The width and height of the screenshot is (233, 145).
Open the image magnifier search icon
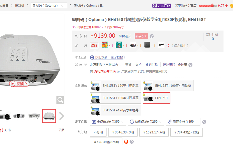(x=60, y=100)
